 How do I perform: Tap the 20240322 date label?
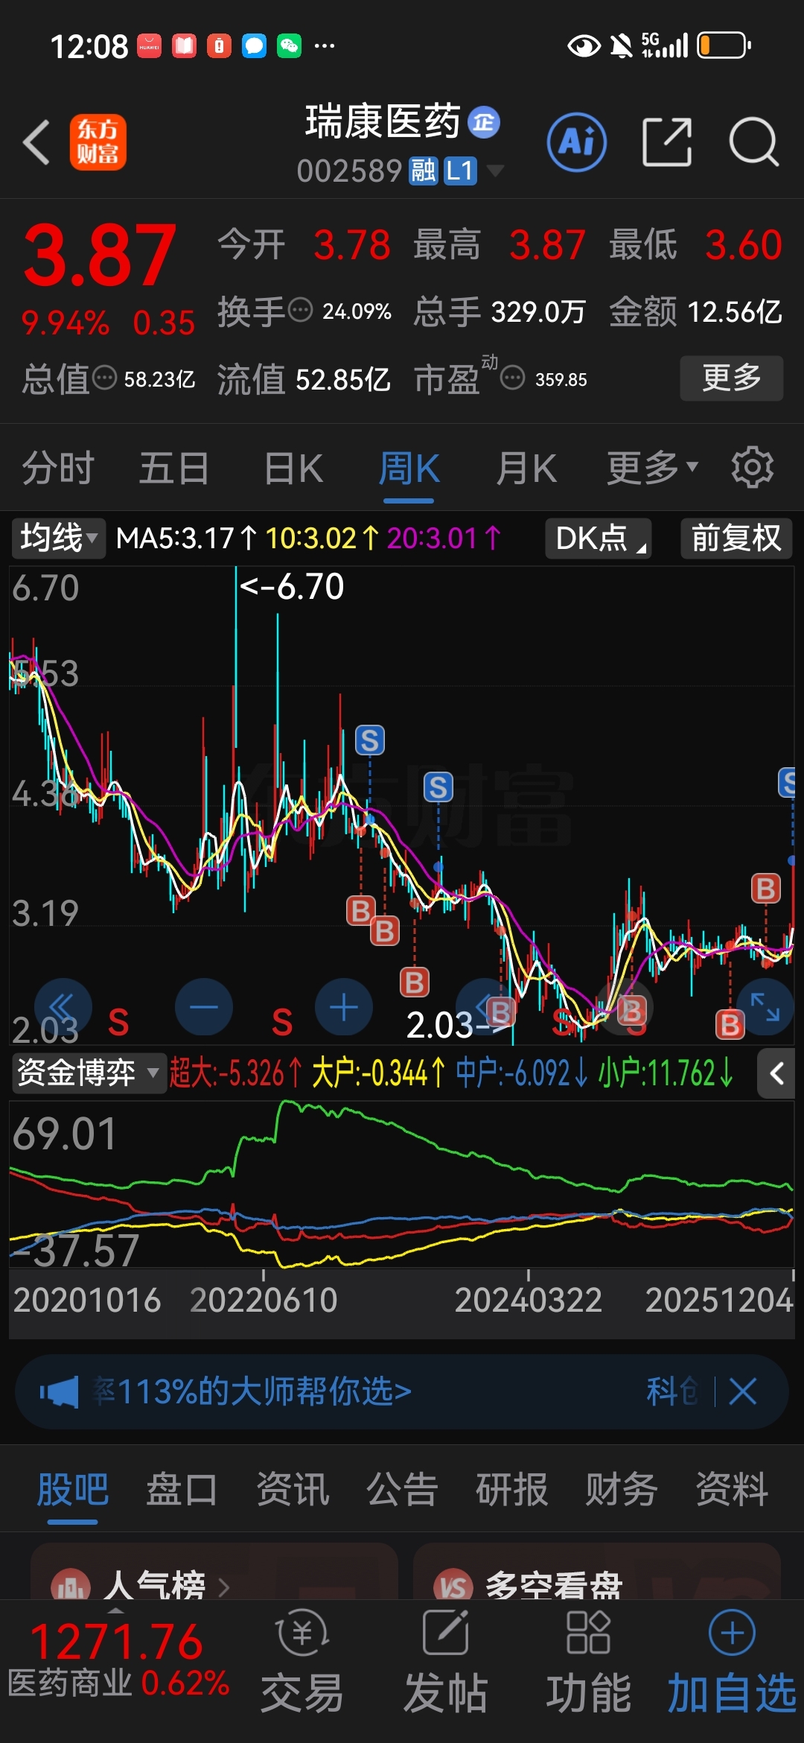(528, 1301)
